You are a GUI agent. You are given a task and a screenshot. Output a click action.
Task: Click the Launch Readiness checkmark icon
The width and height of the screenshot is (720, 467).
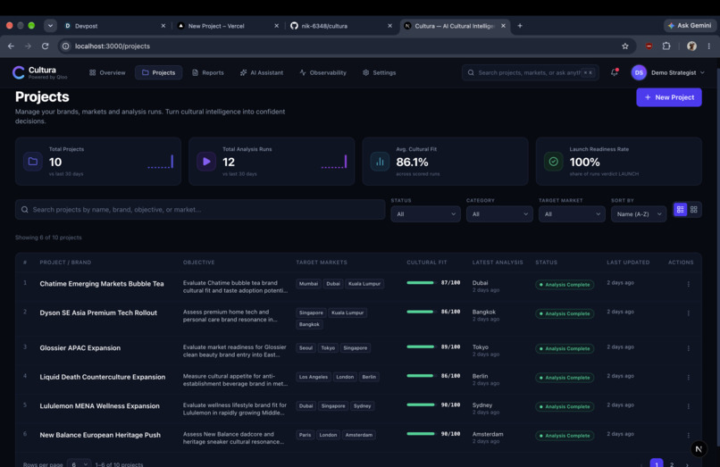[553, 162]
